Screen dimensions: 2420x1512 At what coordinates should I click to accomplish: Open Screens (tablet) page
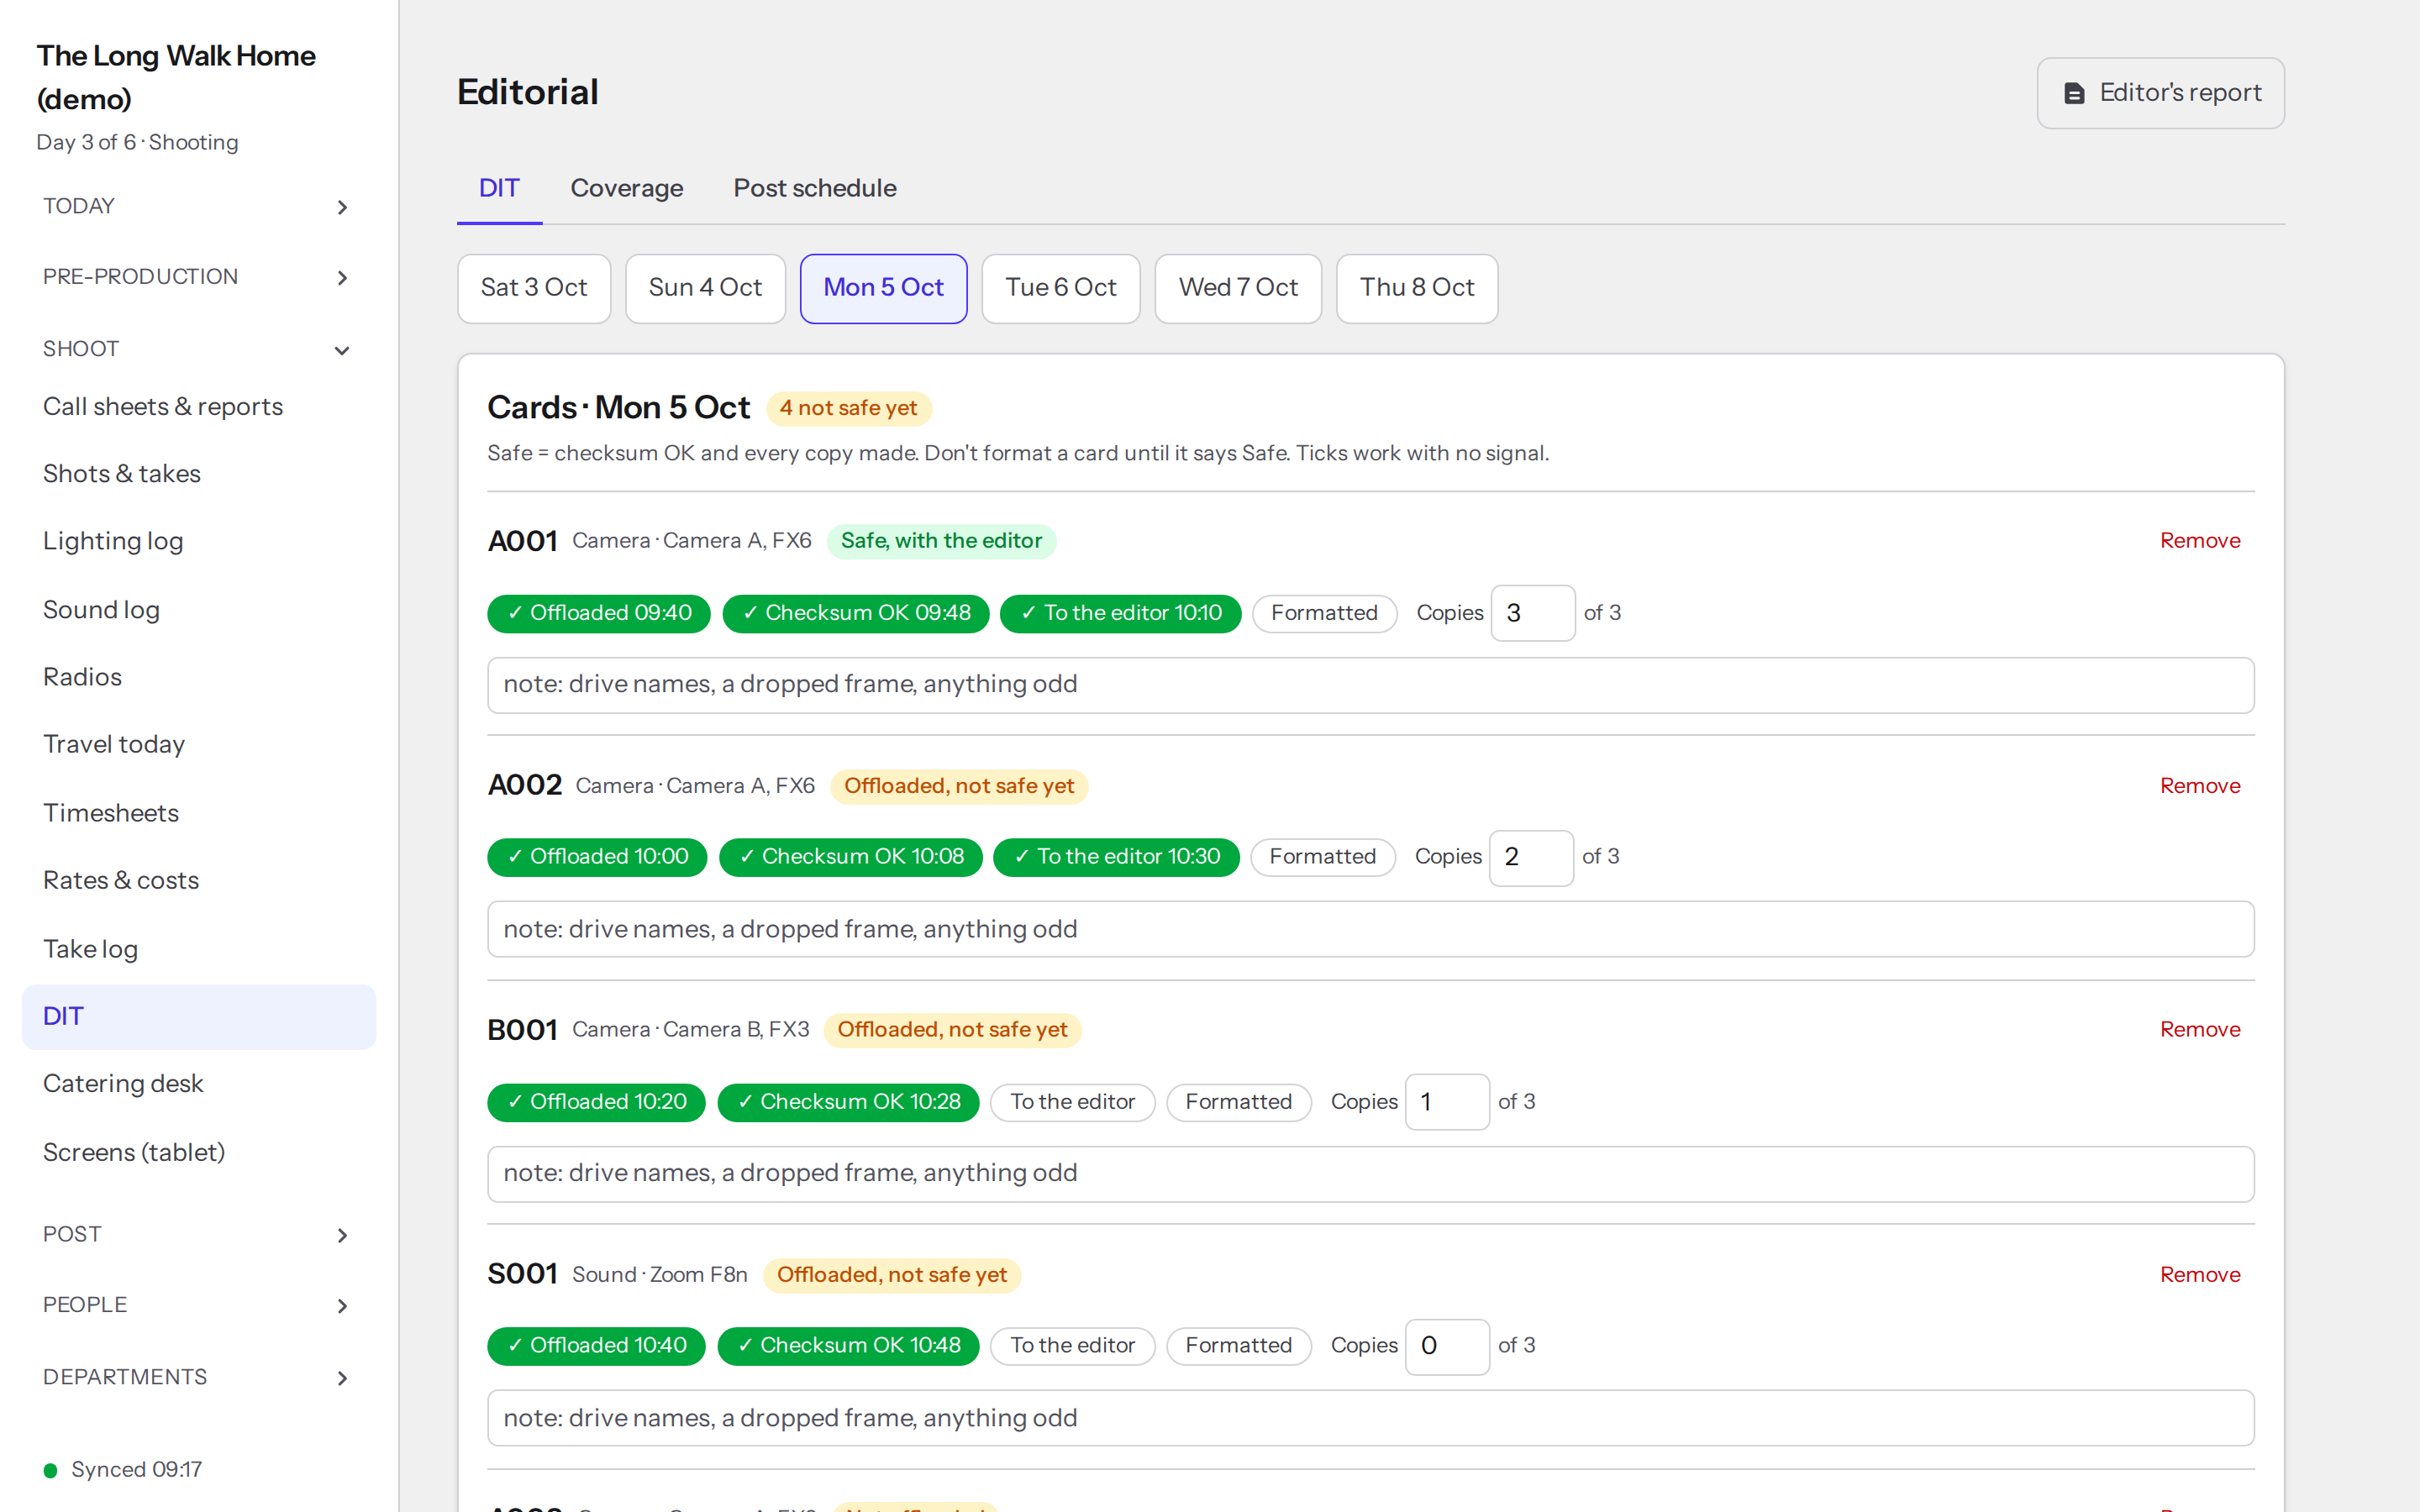(198, 1153)
